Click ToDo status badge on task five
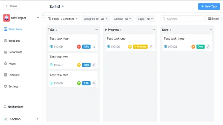The width and height of the screenshot is (223, 125). pyautogui.click(x=86, y=83)
